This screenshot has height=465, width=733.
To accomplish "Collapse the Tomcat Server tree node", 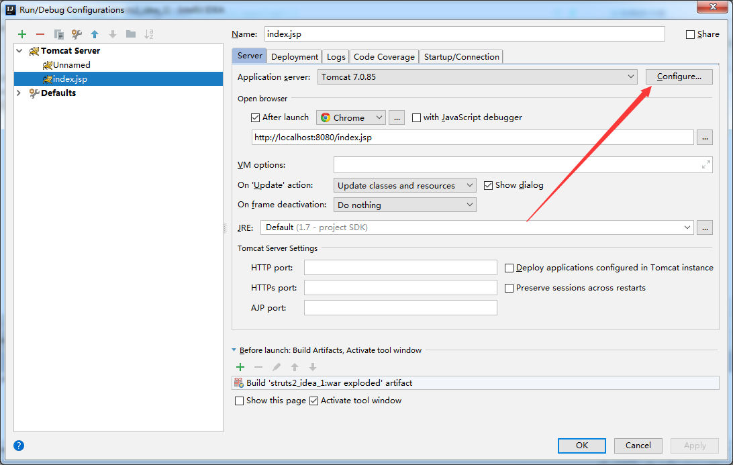I will tap(19, 50).
